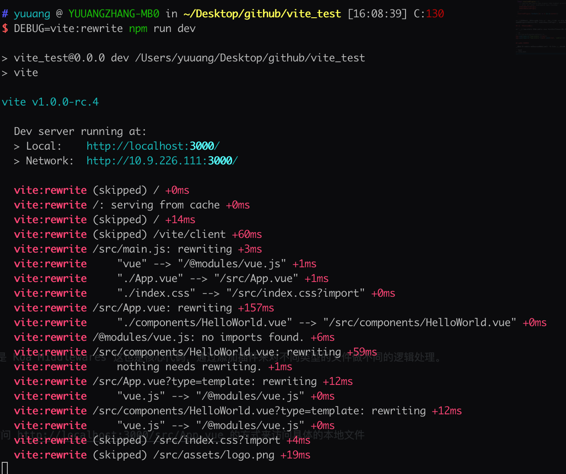
Task: Click the '> vite' script output line
Action: (x=20, y=73)
